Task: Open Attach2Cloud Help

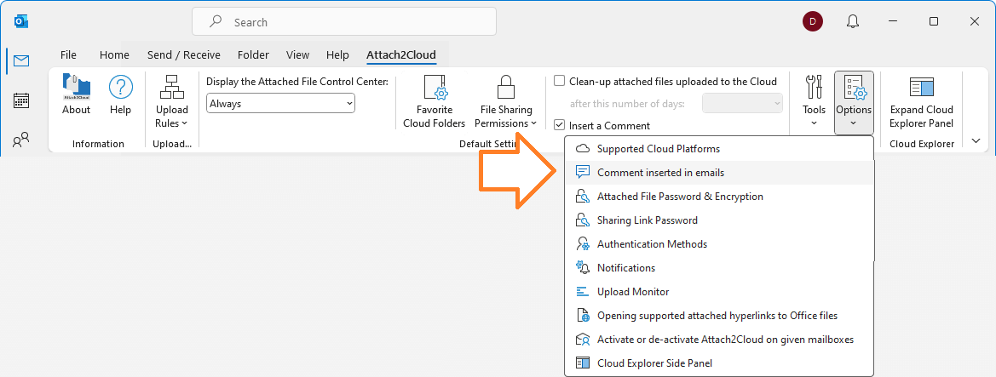Action: (x=121, y=95)
